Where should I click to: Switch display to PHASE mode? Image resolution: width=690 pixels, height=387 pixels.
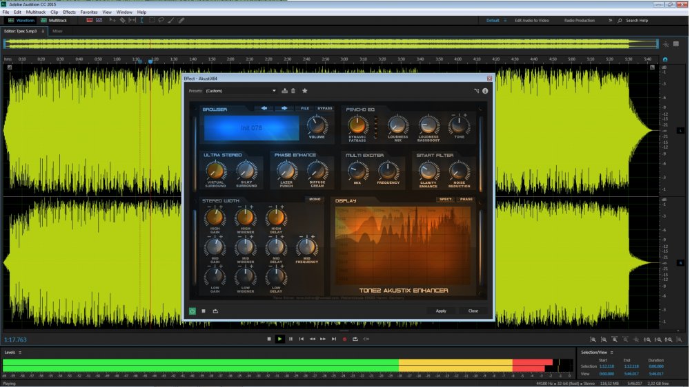[x=466, y=199]
